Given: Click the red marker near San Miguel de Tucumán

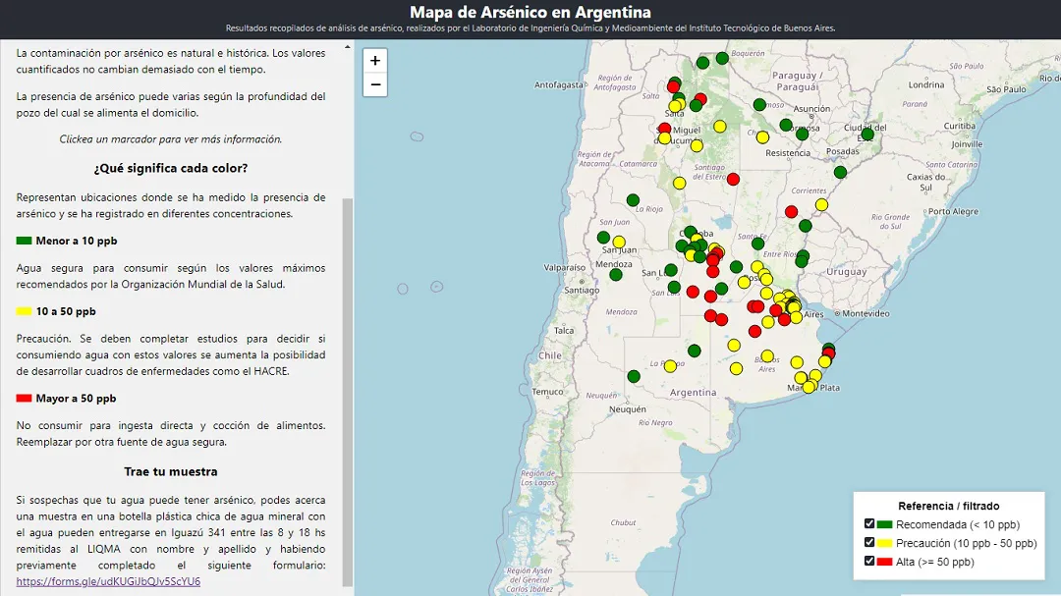Looking at the screenshot, I should [664, 129].
